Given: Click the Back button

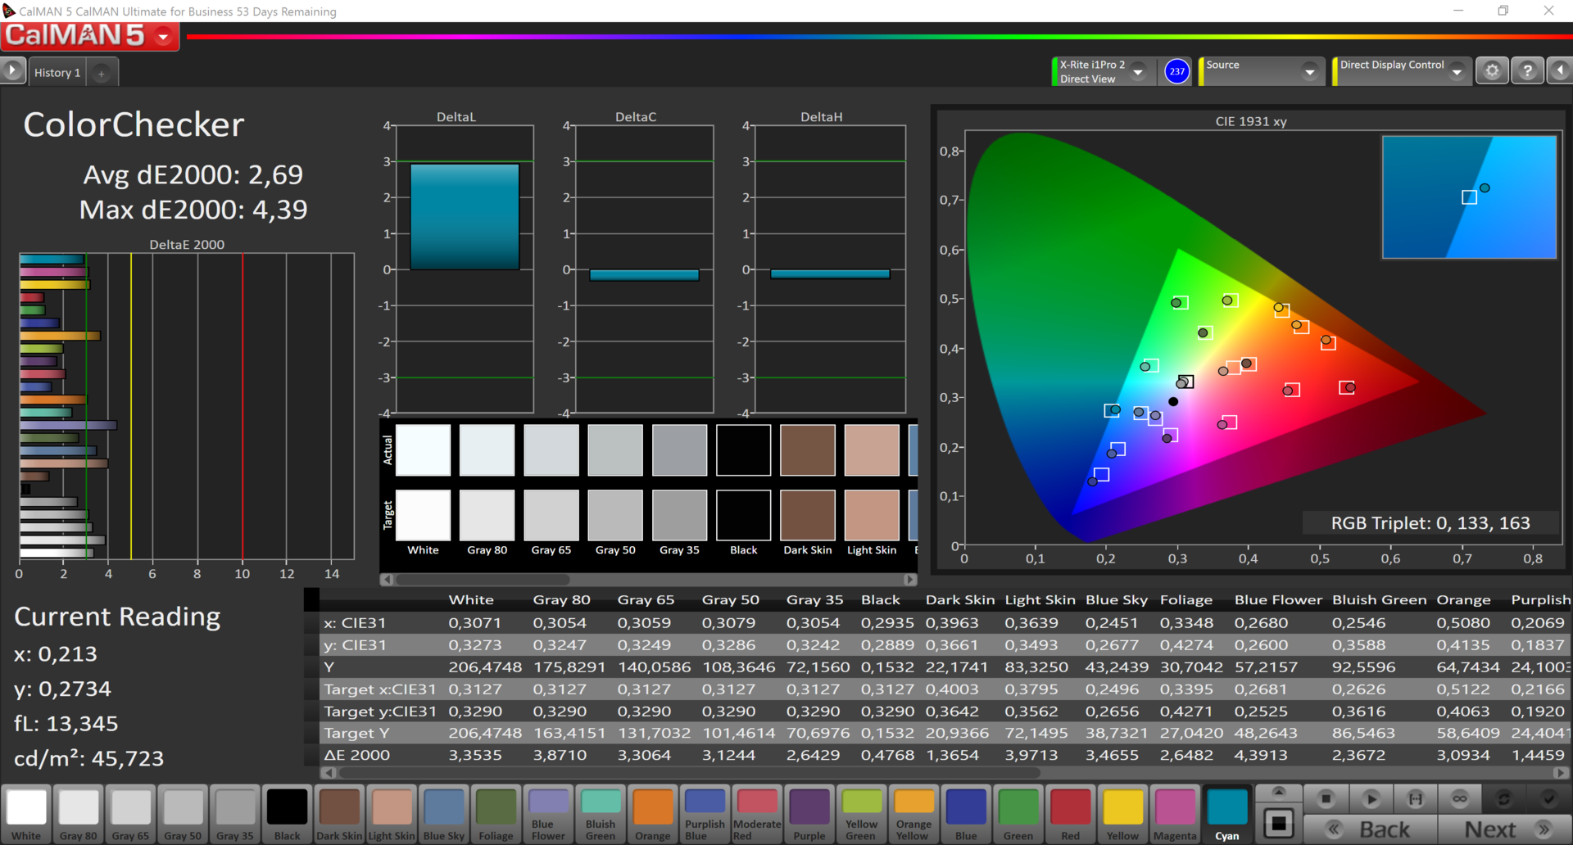Looking at the screenshot, I should [1370, 829].
